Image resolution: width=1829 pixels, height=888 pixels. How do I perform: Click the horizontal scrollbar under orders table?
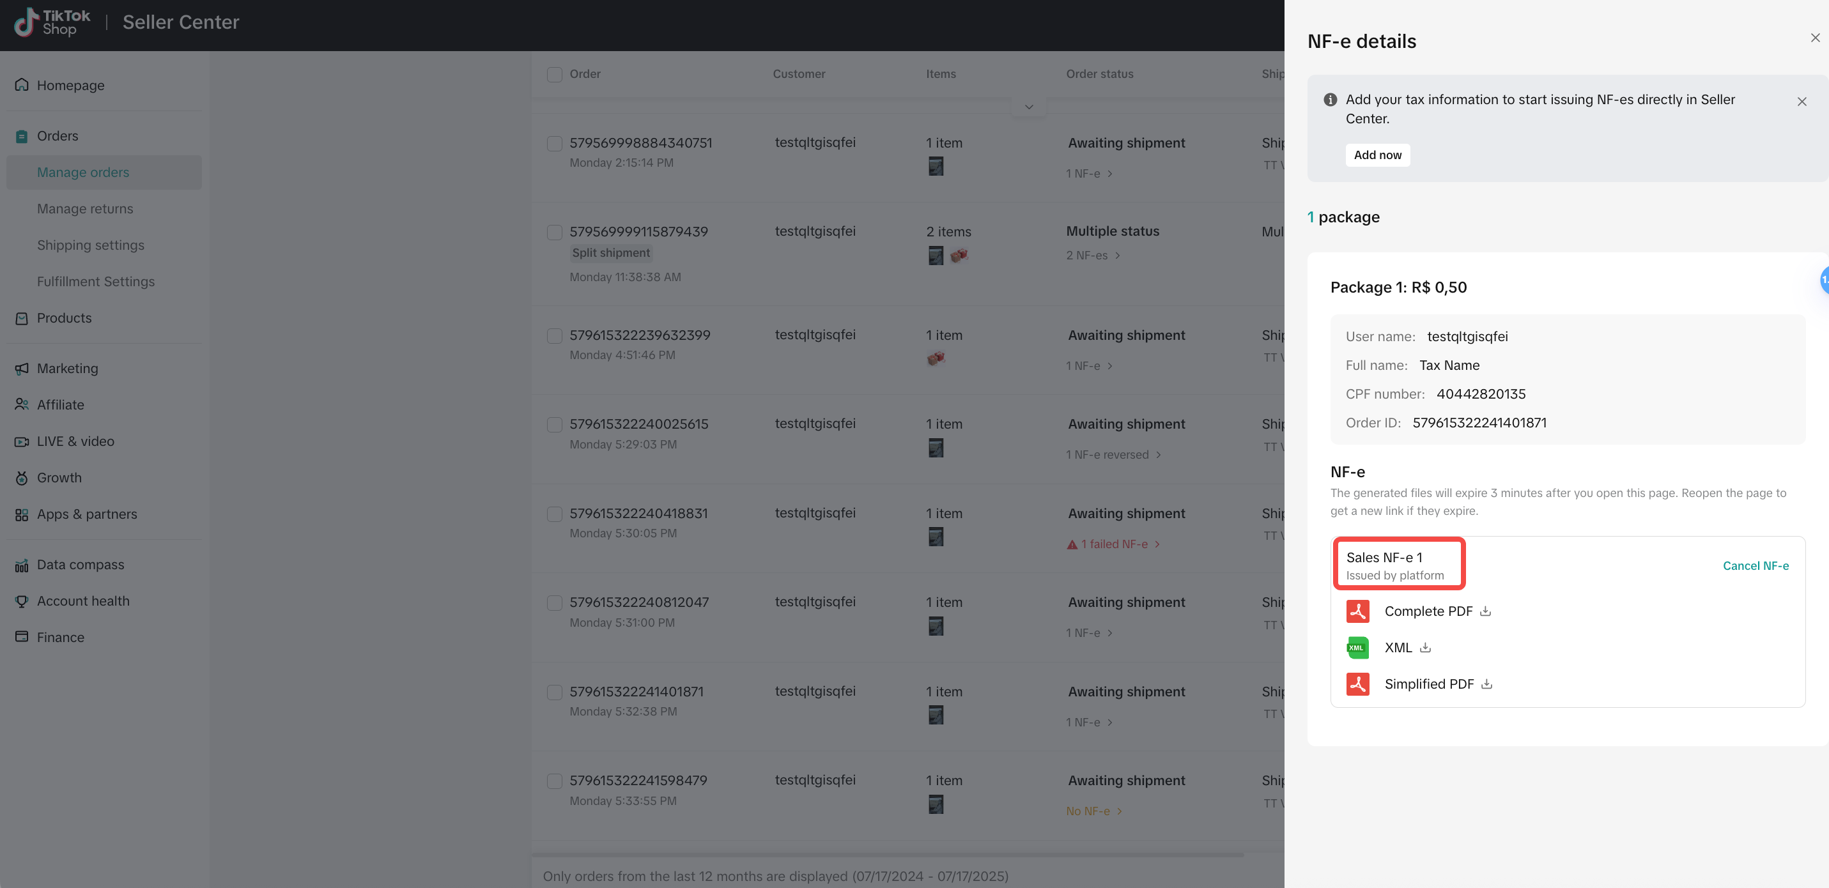[888, 855]
